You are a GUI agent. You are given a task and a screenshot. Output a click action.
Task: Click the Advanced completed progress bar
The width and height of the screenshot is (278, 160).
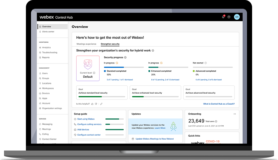[x=213, y=67]
